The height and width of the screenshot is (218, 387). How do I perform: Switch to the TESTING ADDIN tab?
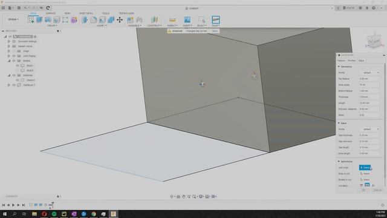point(126,13)
